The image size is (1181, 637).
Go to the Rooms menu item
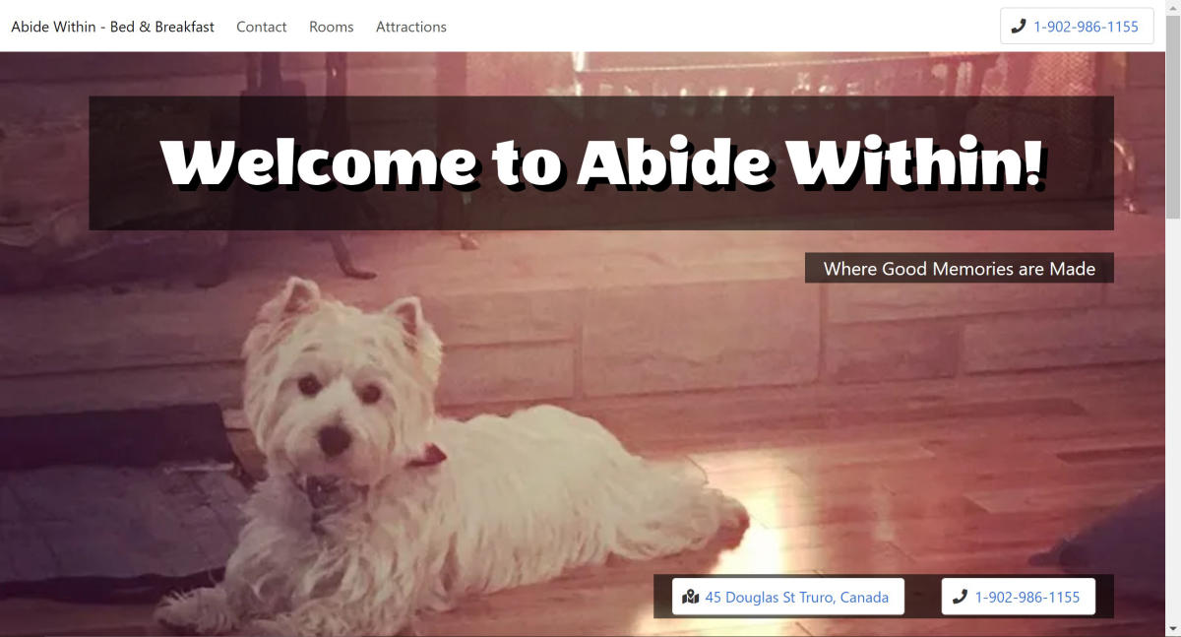(331, 27)
